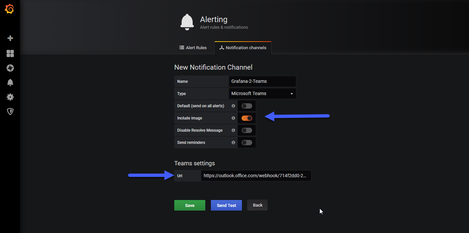Enable Default send on all alerts toggle

pos(247,106)
